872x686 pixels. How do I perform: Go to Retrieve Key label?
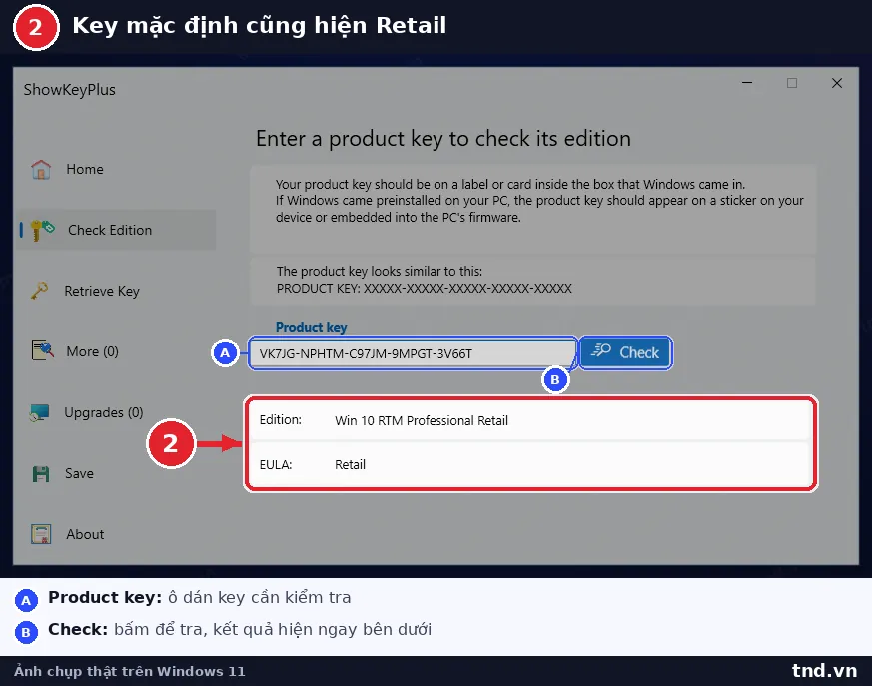click(102, 291)
